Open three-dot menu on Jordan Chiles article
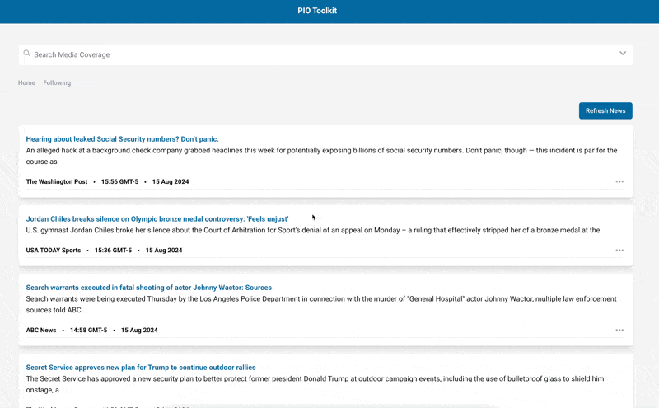The width and height of the screenshot is (659, 408). [x=619, y=250]
